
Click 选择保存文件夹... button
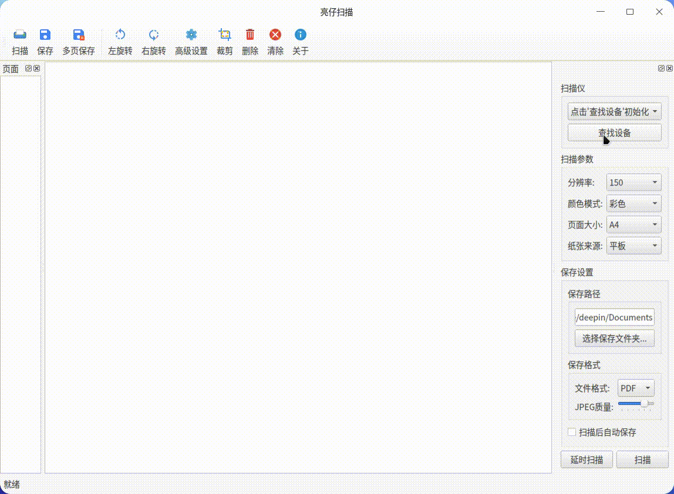614,339
